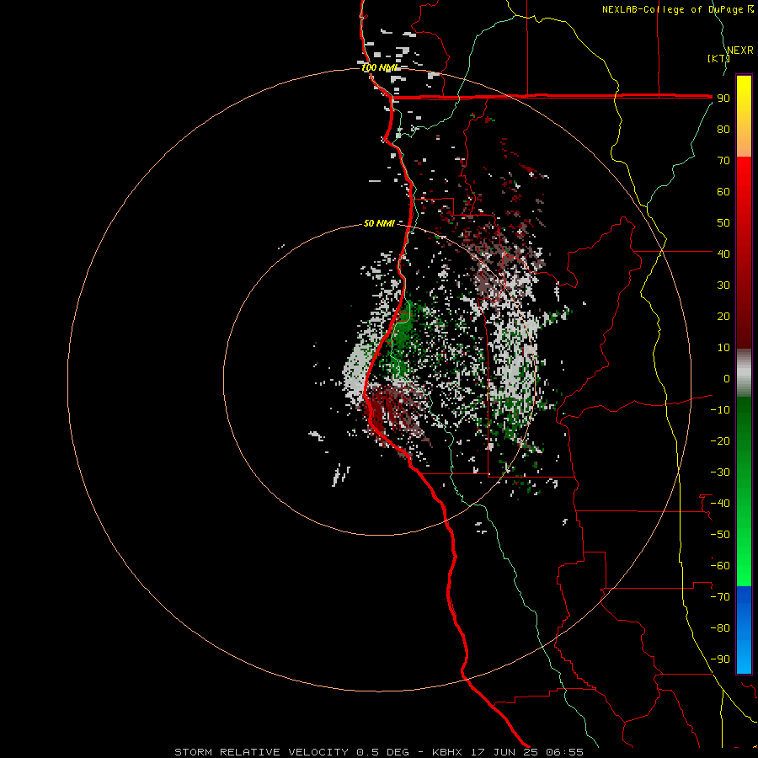Viewport: 758px width, 758px height.
Task: Click the -30 scale label
Action: (x=720, y=472)
